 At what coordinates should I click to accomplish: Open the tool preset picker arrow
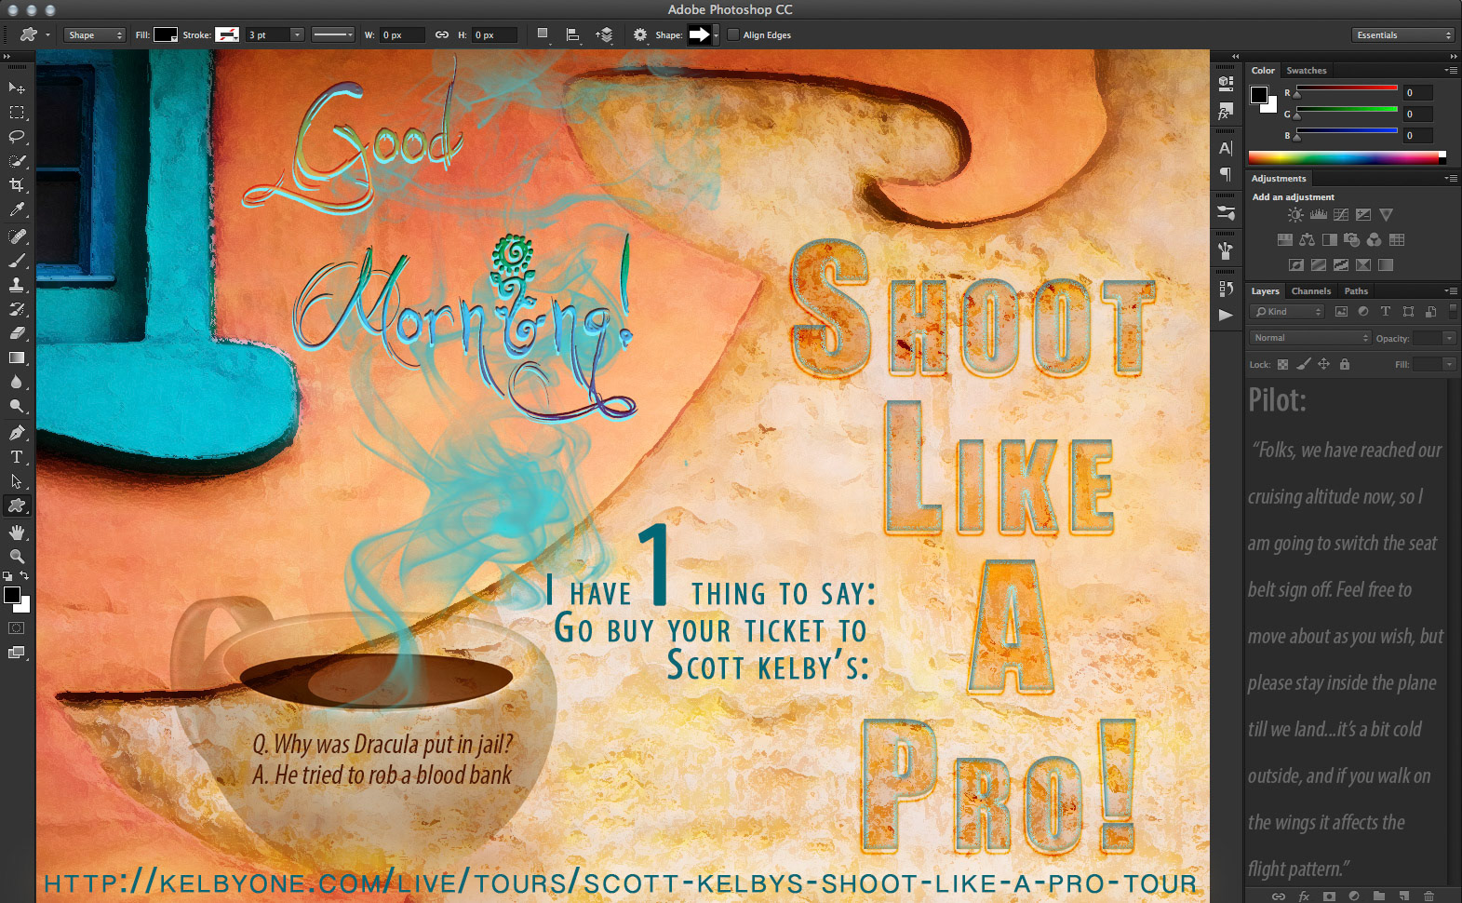pos(47,35)
